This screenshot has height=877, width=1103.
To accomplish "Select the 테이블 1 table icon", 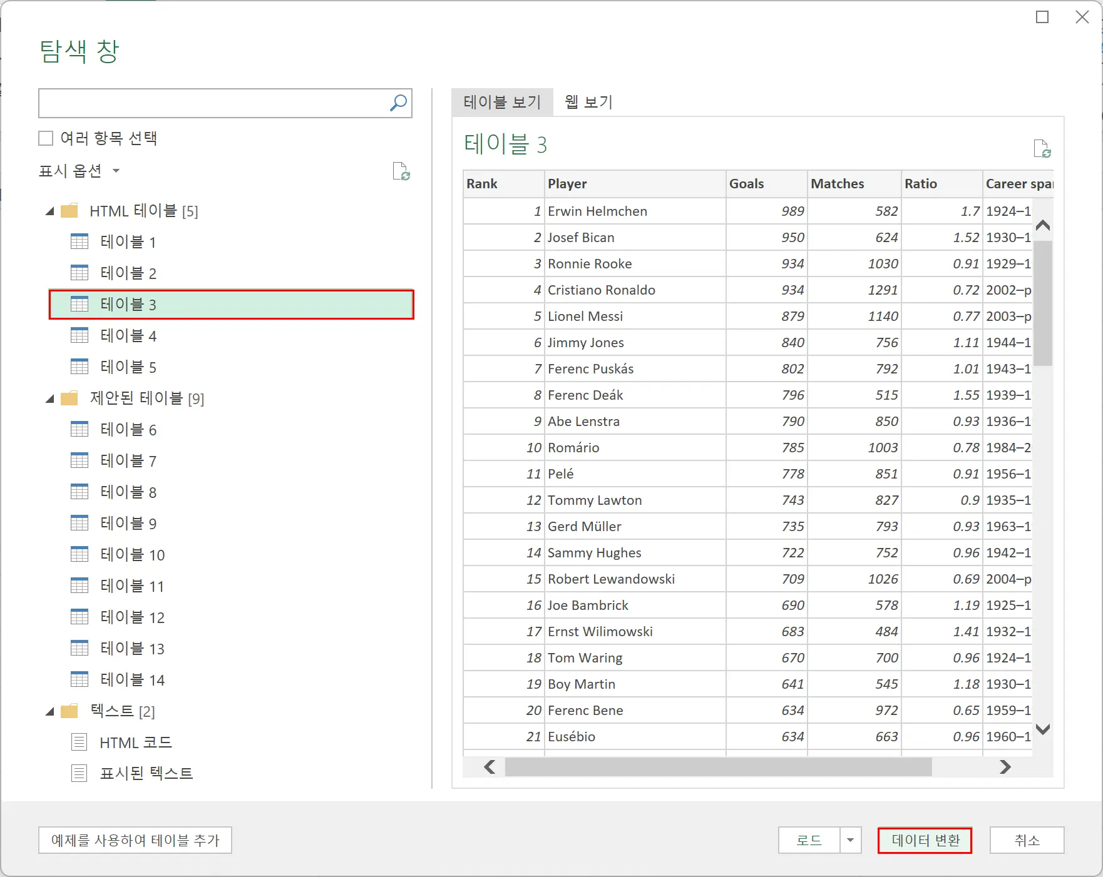I will 80,241.
